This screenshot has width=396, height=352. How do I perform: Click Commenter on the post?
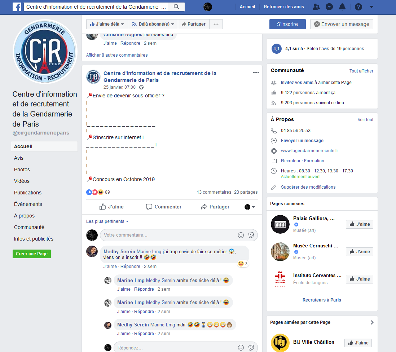coord(164,207)
